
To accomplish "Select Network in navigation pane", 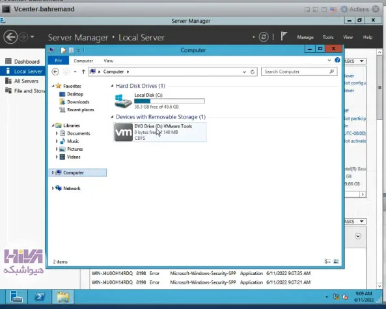I will [72, 188].
